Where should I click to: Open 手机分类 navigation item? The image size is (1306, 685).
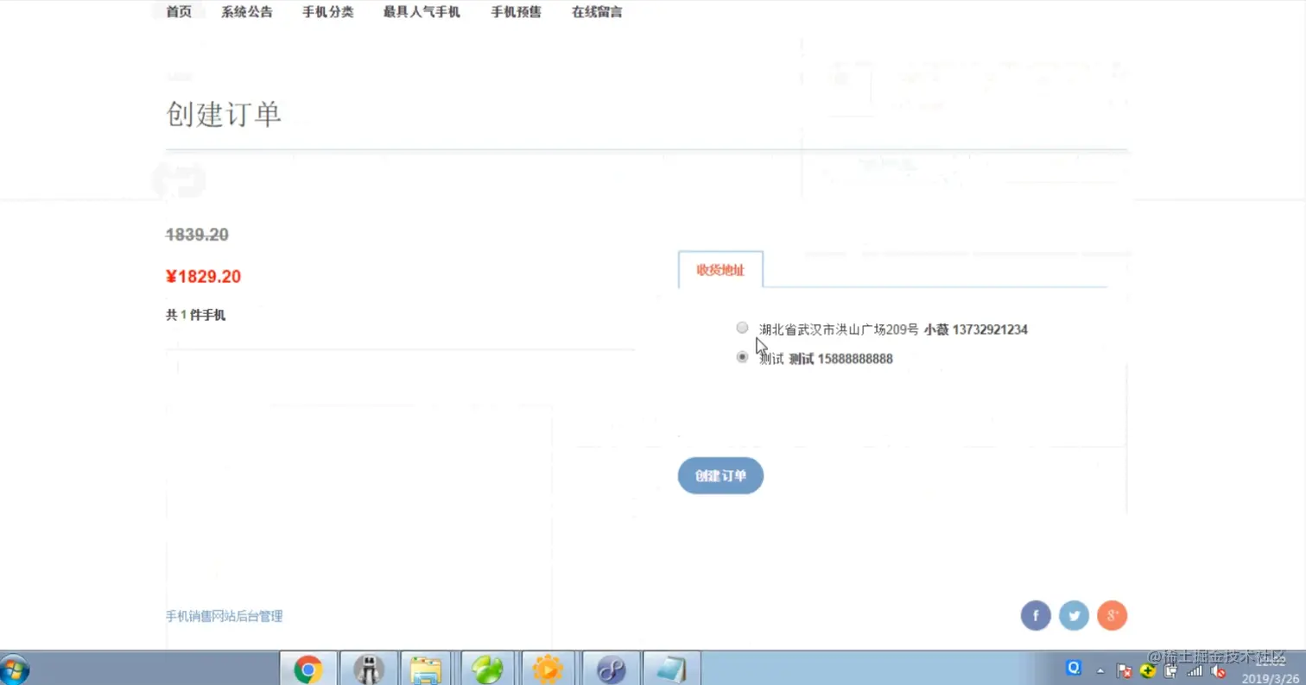pos(328,12)
